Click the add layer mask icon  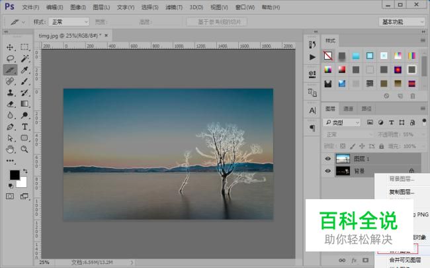pos(366,260)
